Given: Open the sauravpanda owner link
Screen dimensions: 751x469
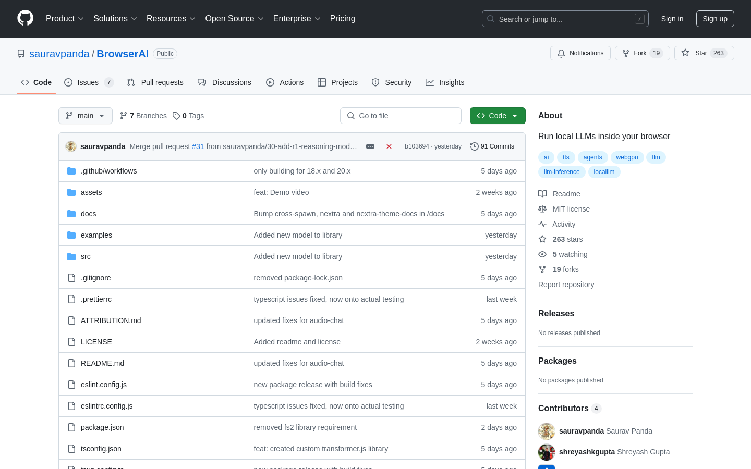Looking at the screenshot, I should (59, 54).
